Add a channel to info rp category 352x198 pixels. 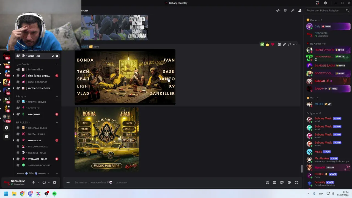[x=57, y=97]
